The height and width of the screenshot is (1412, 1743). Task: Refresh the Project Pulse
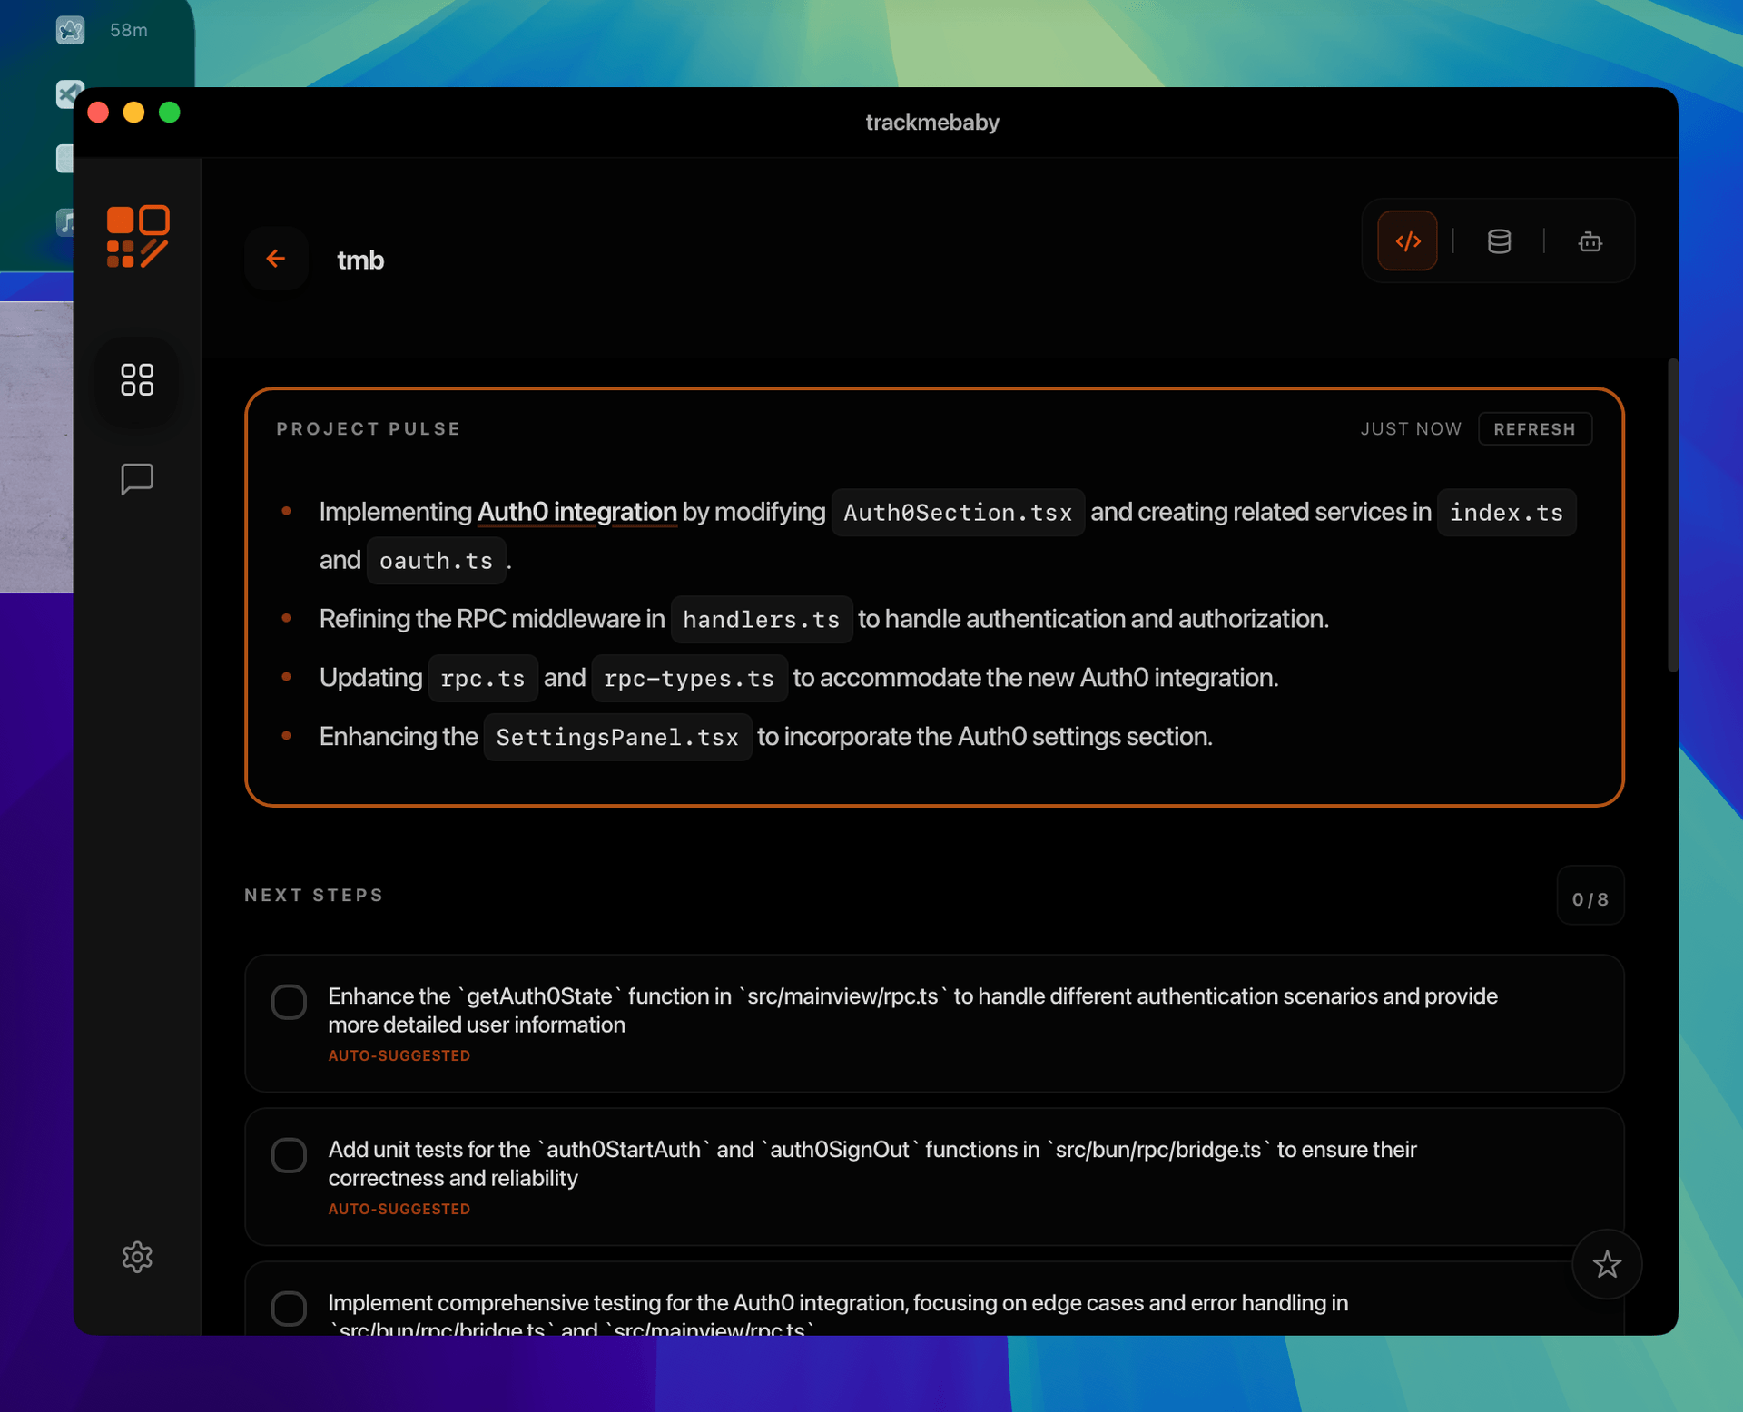[x=1534, y=428]
